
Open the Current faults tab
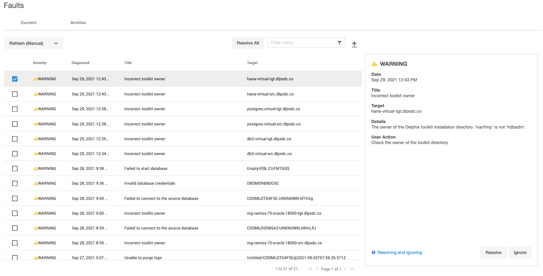pyautogui.click(x=29, y=23)
